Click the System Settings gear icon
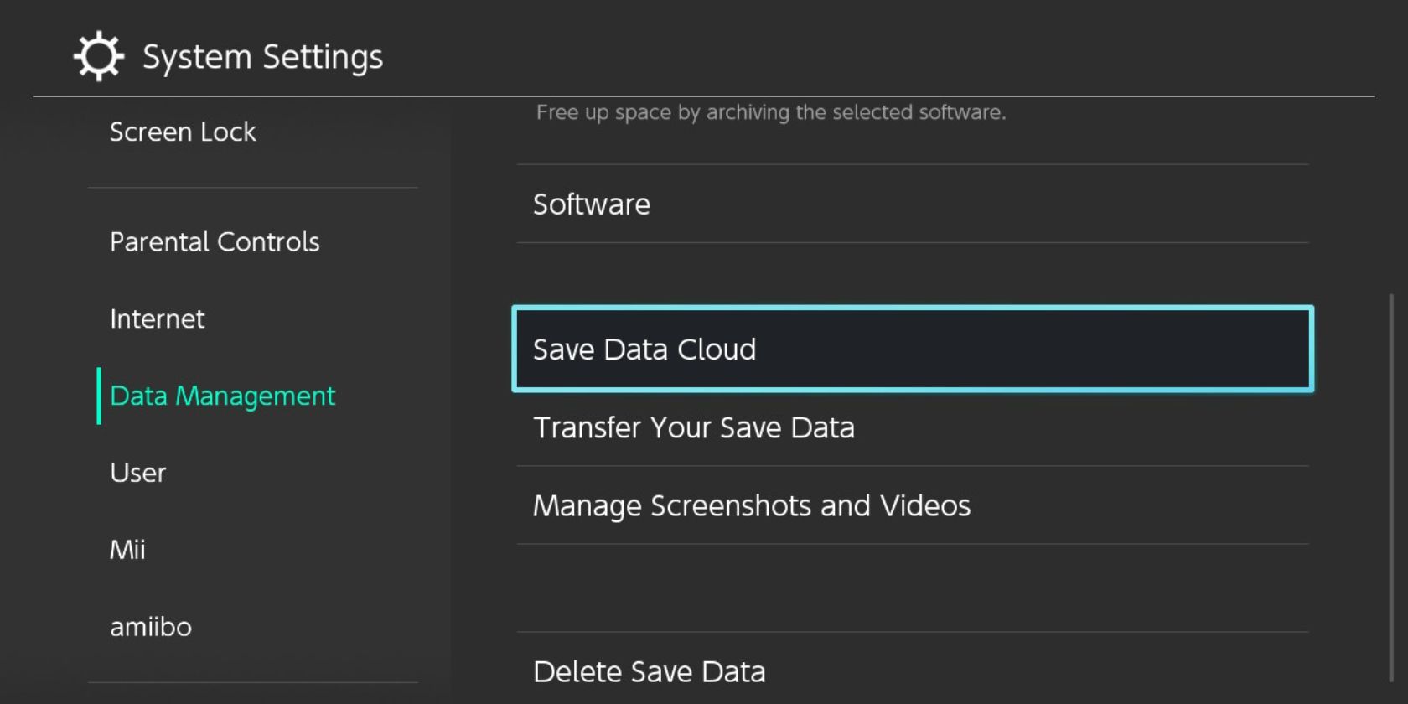 (x=99, y=56)
